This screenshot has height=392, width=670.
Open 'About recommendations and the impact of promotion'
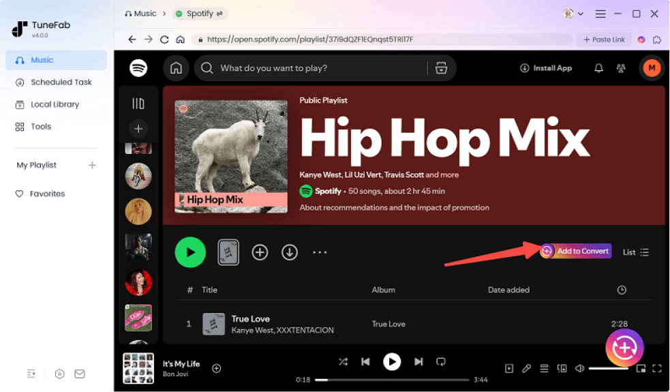[x=395, y=207]
